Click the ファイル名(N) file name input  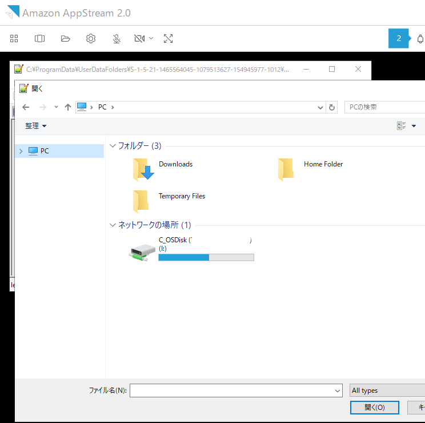coord(236,391)
